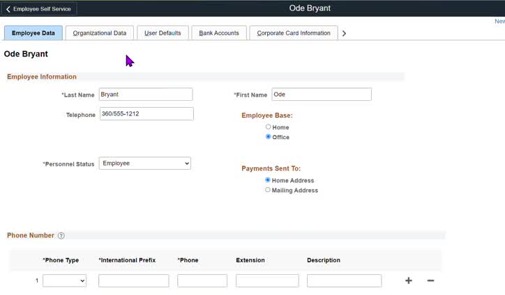Select Home employee base radio button
This screenshot has height=295, width=505.
point(268,127)
